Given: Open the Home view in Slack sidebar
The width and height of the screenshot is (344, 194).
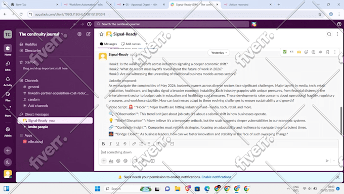Looking at the screenshot, I should (8, 50).
